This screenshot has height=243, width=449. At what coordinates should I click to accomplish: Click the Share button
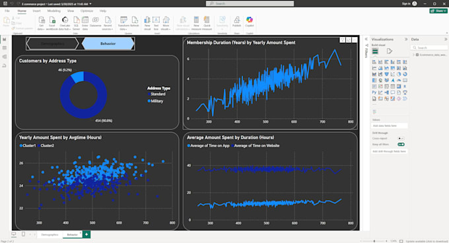[438, 11]
